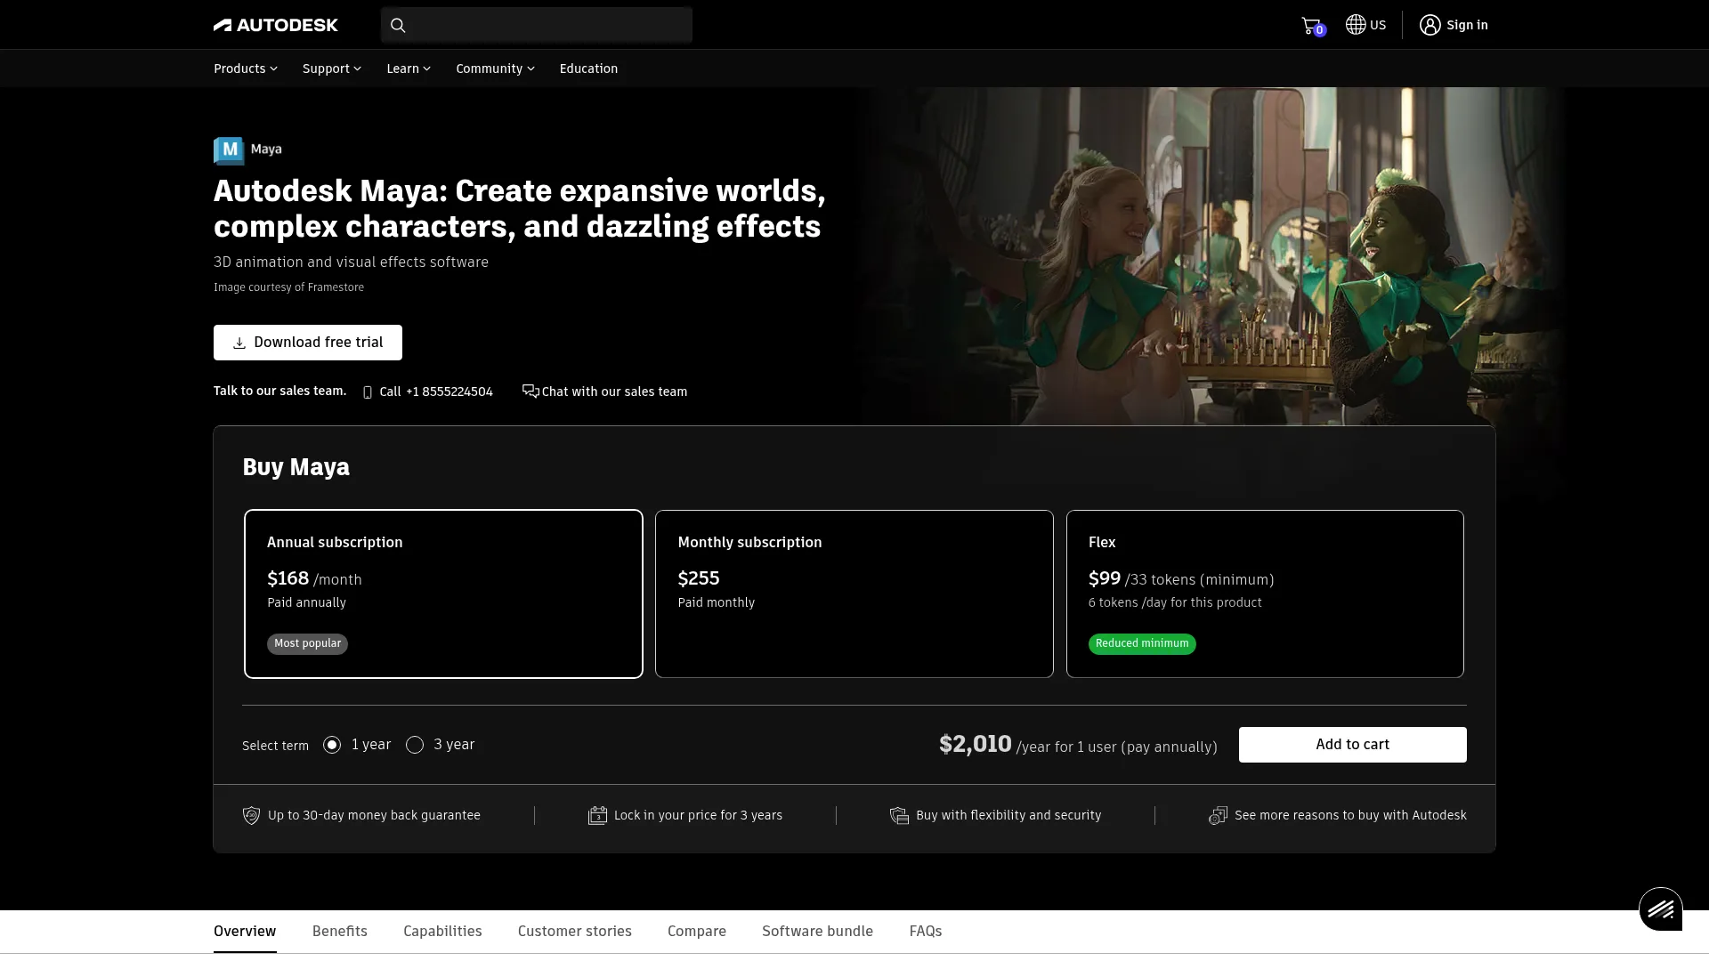The height and width of the screenshot is (961, 1709).
Task: Click the calendar icon for price lock
Action: tap(597, 815)
